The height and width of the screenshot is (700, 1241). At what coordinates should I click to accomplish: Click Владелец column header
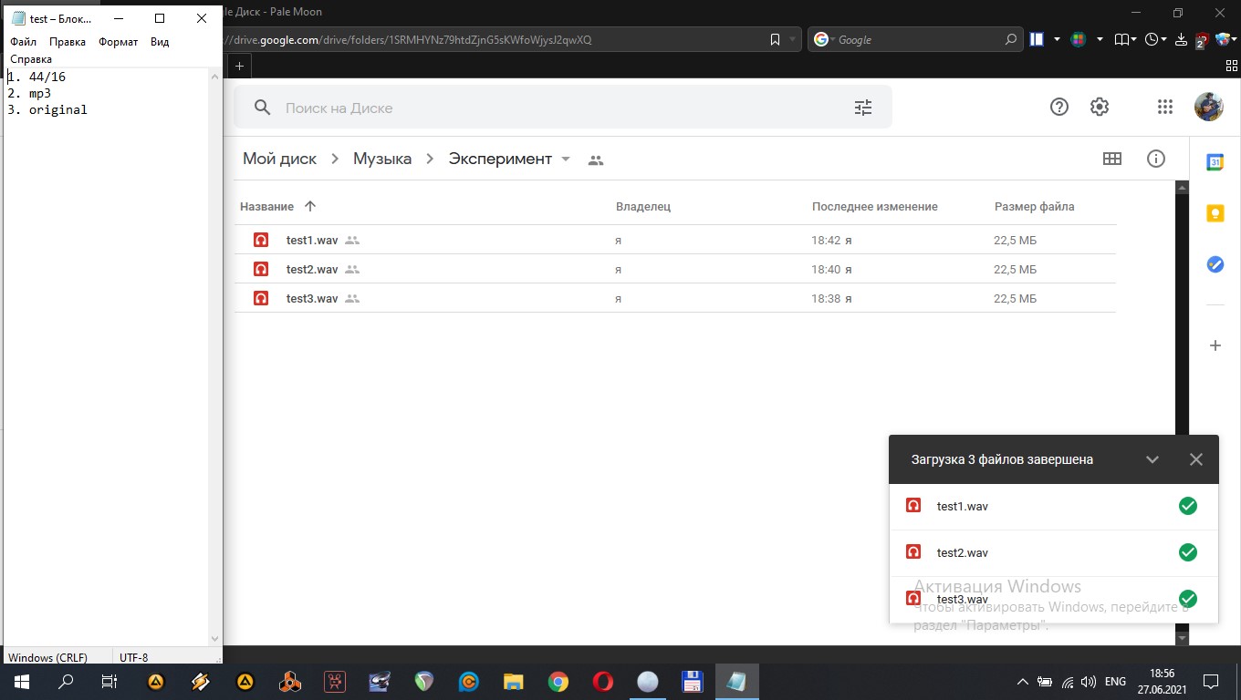coord(643,207)
